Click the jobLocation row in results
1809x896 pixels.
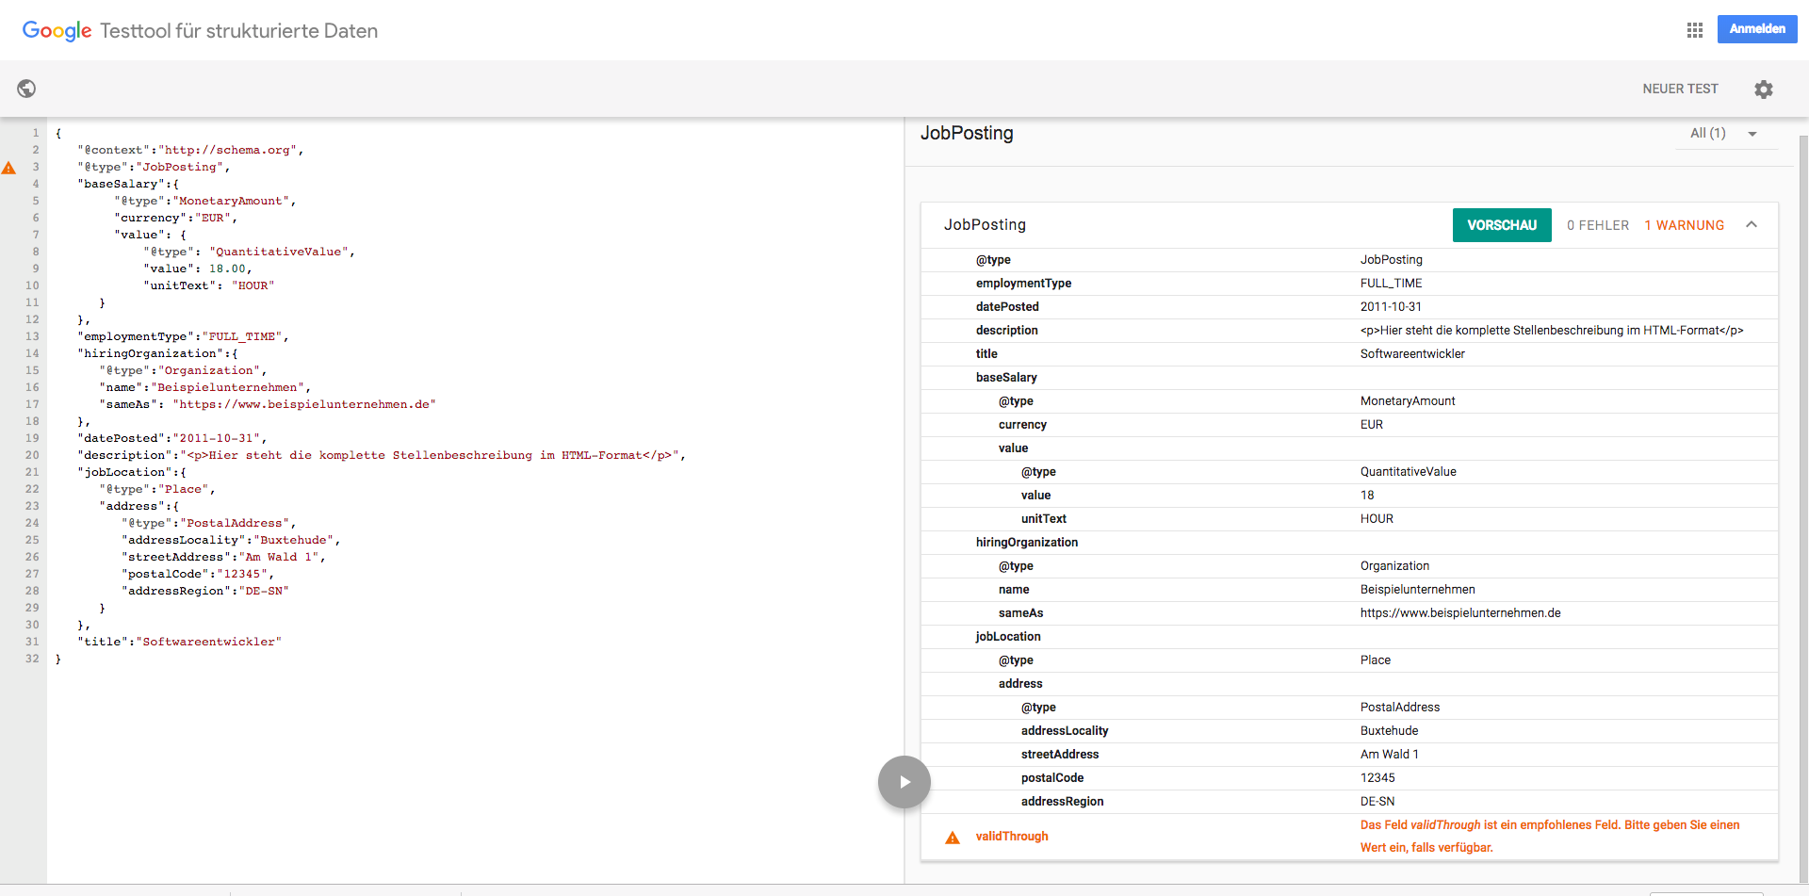point(1008,637)
